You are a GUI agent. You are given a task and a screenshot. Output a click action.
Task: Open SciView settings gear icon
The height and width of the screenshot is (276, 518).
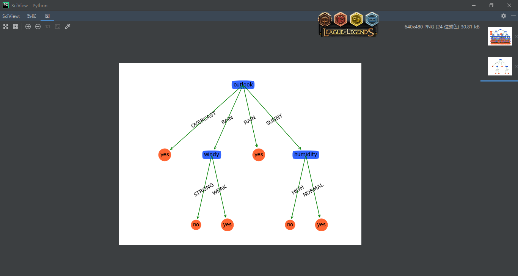click(x=504, y=16)
